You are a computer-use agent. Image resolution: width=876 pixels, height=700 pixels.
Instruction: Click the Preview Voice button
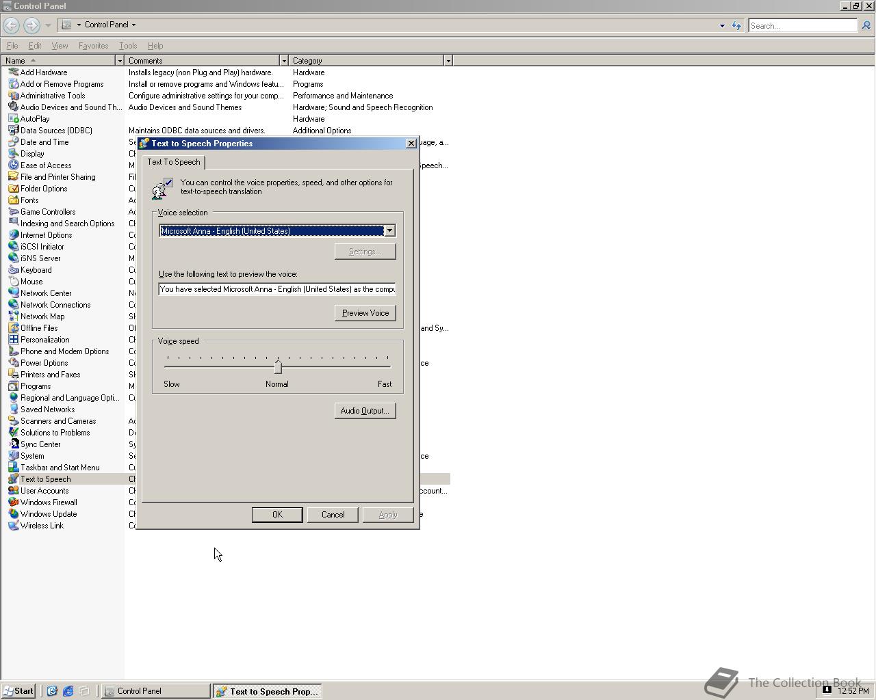click(365, 313)
